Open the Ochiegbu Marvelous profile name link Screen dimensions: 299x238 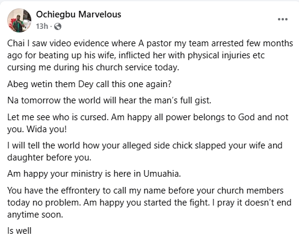79,14
